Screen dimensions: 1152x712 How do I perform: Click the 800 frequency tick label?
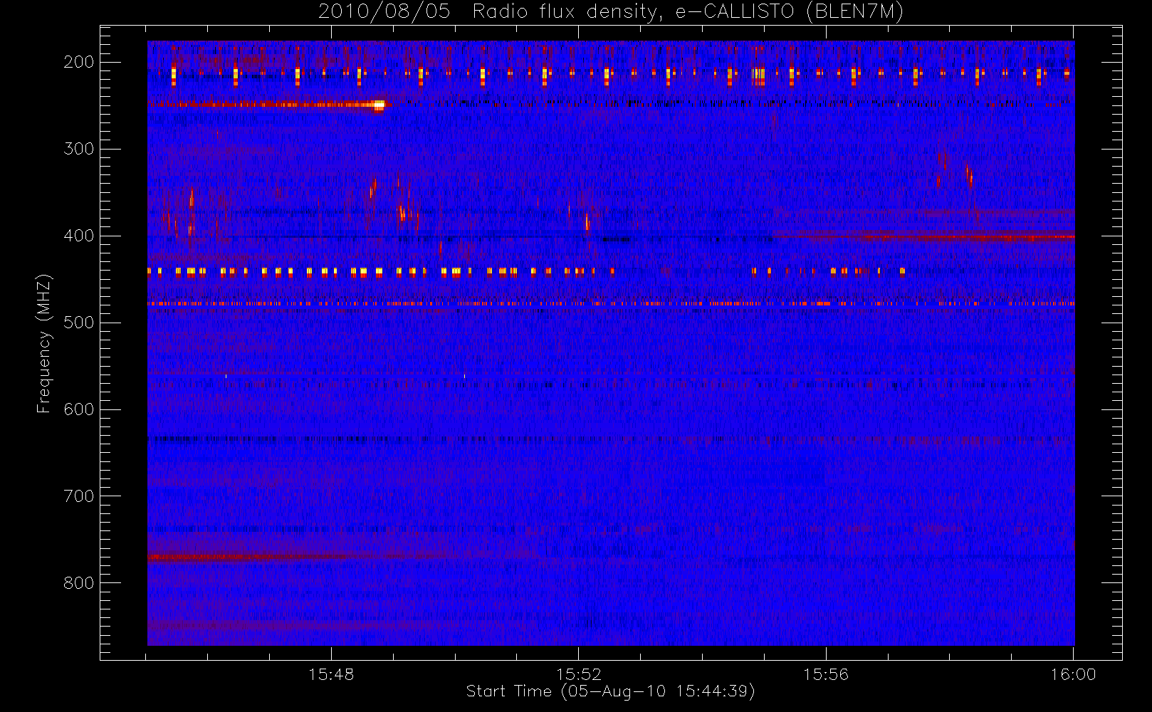click(x=79, y=583)
